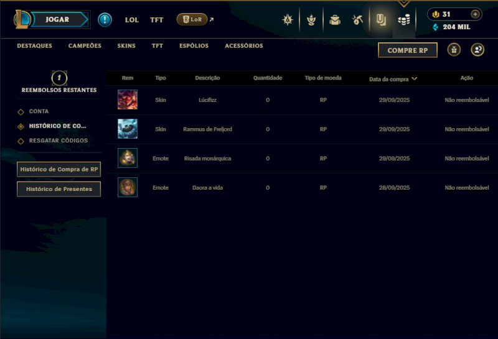The image size is (498, 339).
Task: Open Histórico de Presentes
Action: (59, 189)
